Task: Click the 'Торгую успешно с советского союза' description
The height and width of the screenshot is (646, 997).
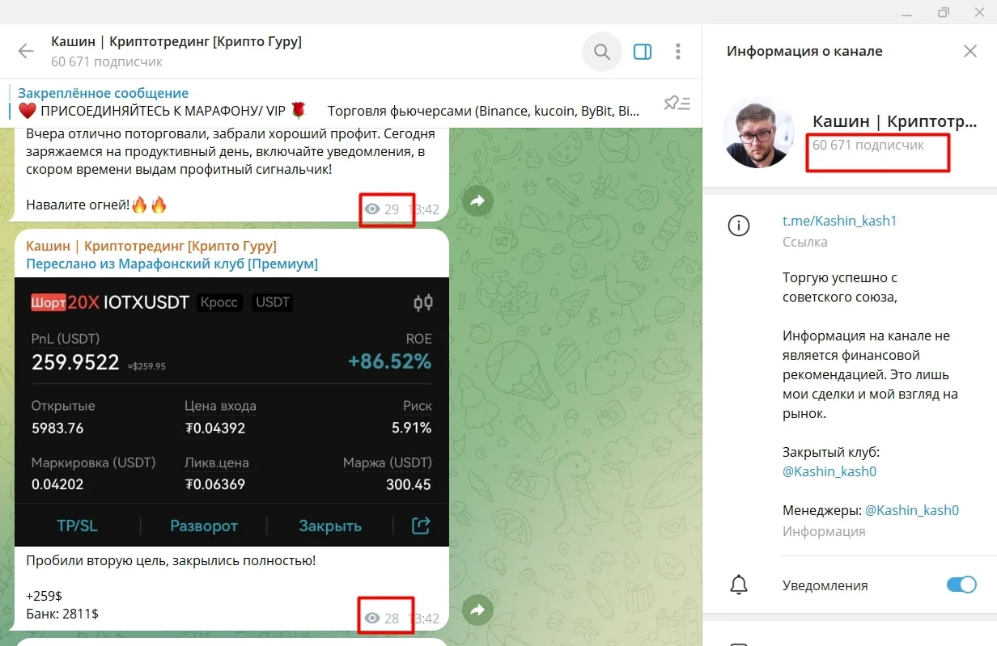Action: 840,287
